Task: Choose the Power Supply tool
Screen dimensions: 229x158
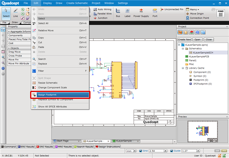Action: (x=141, y=13)
